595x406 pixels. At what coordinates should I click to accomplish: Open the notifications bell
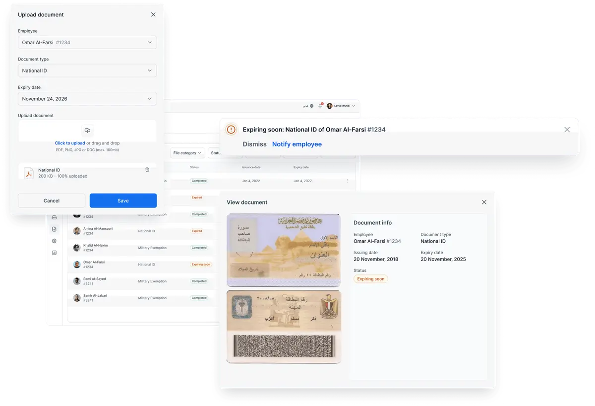[x=320, y=106]
